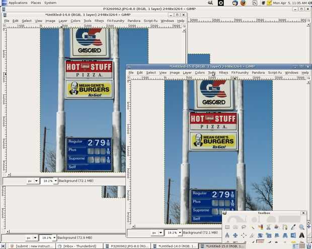Open ruler-corner image menu in Untitled-15 window
The width and height of the screenshot is (312, 249).
coord(129,78)
